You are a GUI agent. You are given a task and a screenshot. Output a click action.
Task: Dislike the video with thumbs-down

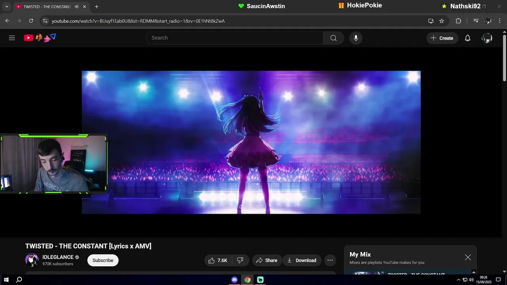pyautogui.click(x=240, y=260)
